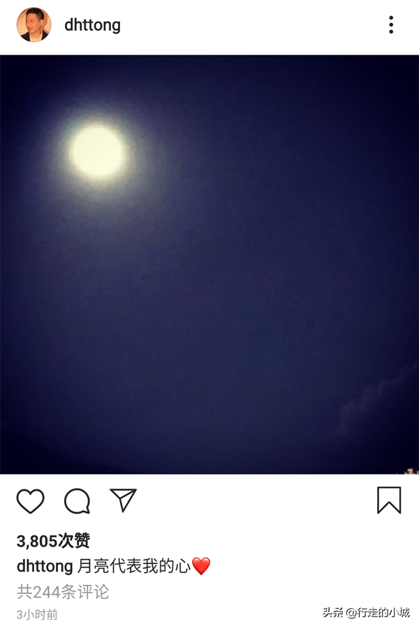419x627 pixels.
Task: Tap the faint cloud in the photo
Action: (376, 396)
